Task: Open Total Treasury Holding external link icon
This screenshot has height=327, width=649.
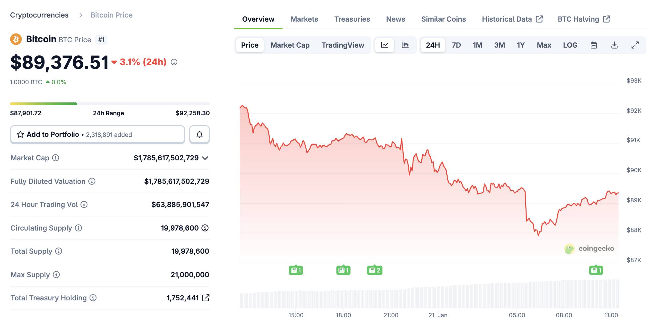Action: pyautogui.click(x=206, y=298)
